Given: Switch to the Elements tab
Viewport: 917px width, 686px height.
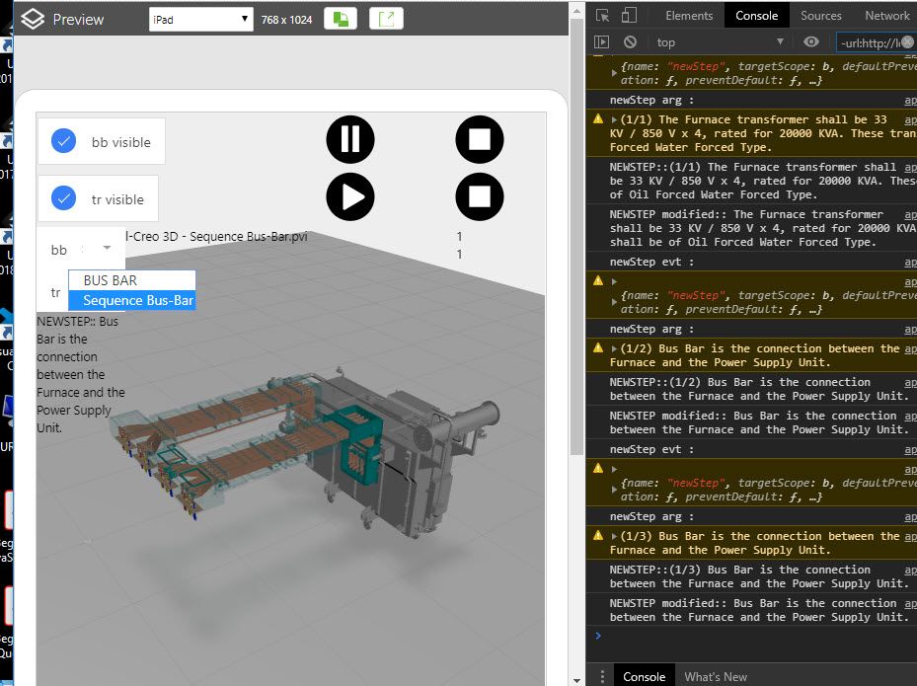Looking at the screenshot, I should (689, 16).
